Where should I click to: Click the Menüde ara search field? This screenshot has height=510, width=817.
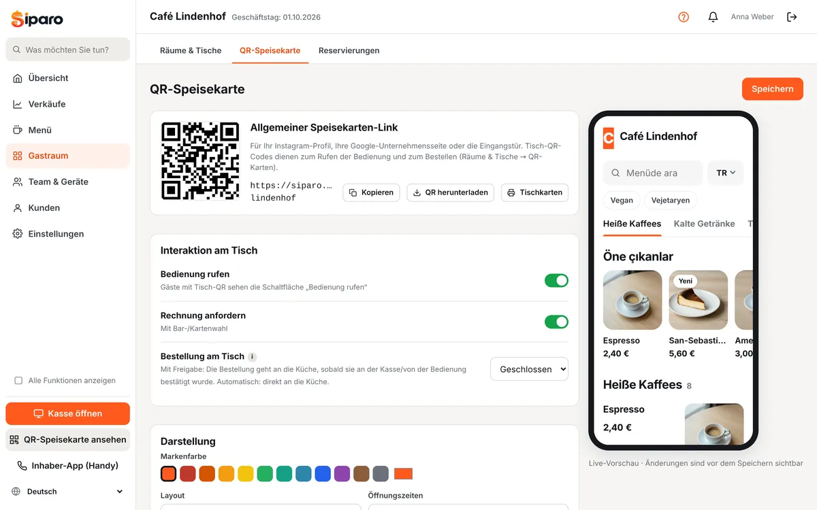(x=653, y=173)
